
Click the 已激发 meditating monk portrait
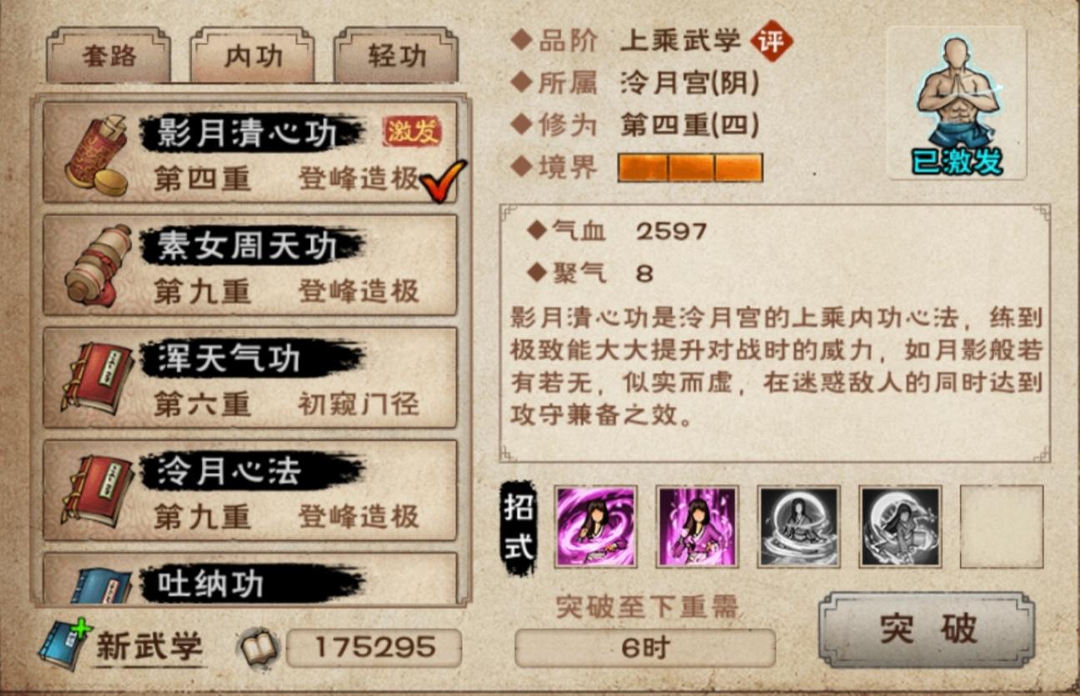coord(956,103)
